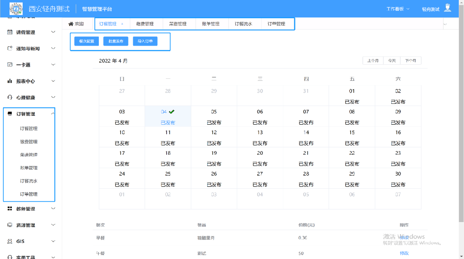Go to previous month with 上个月

pyautogui.click(x=373, y=60)
